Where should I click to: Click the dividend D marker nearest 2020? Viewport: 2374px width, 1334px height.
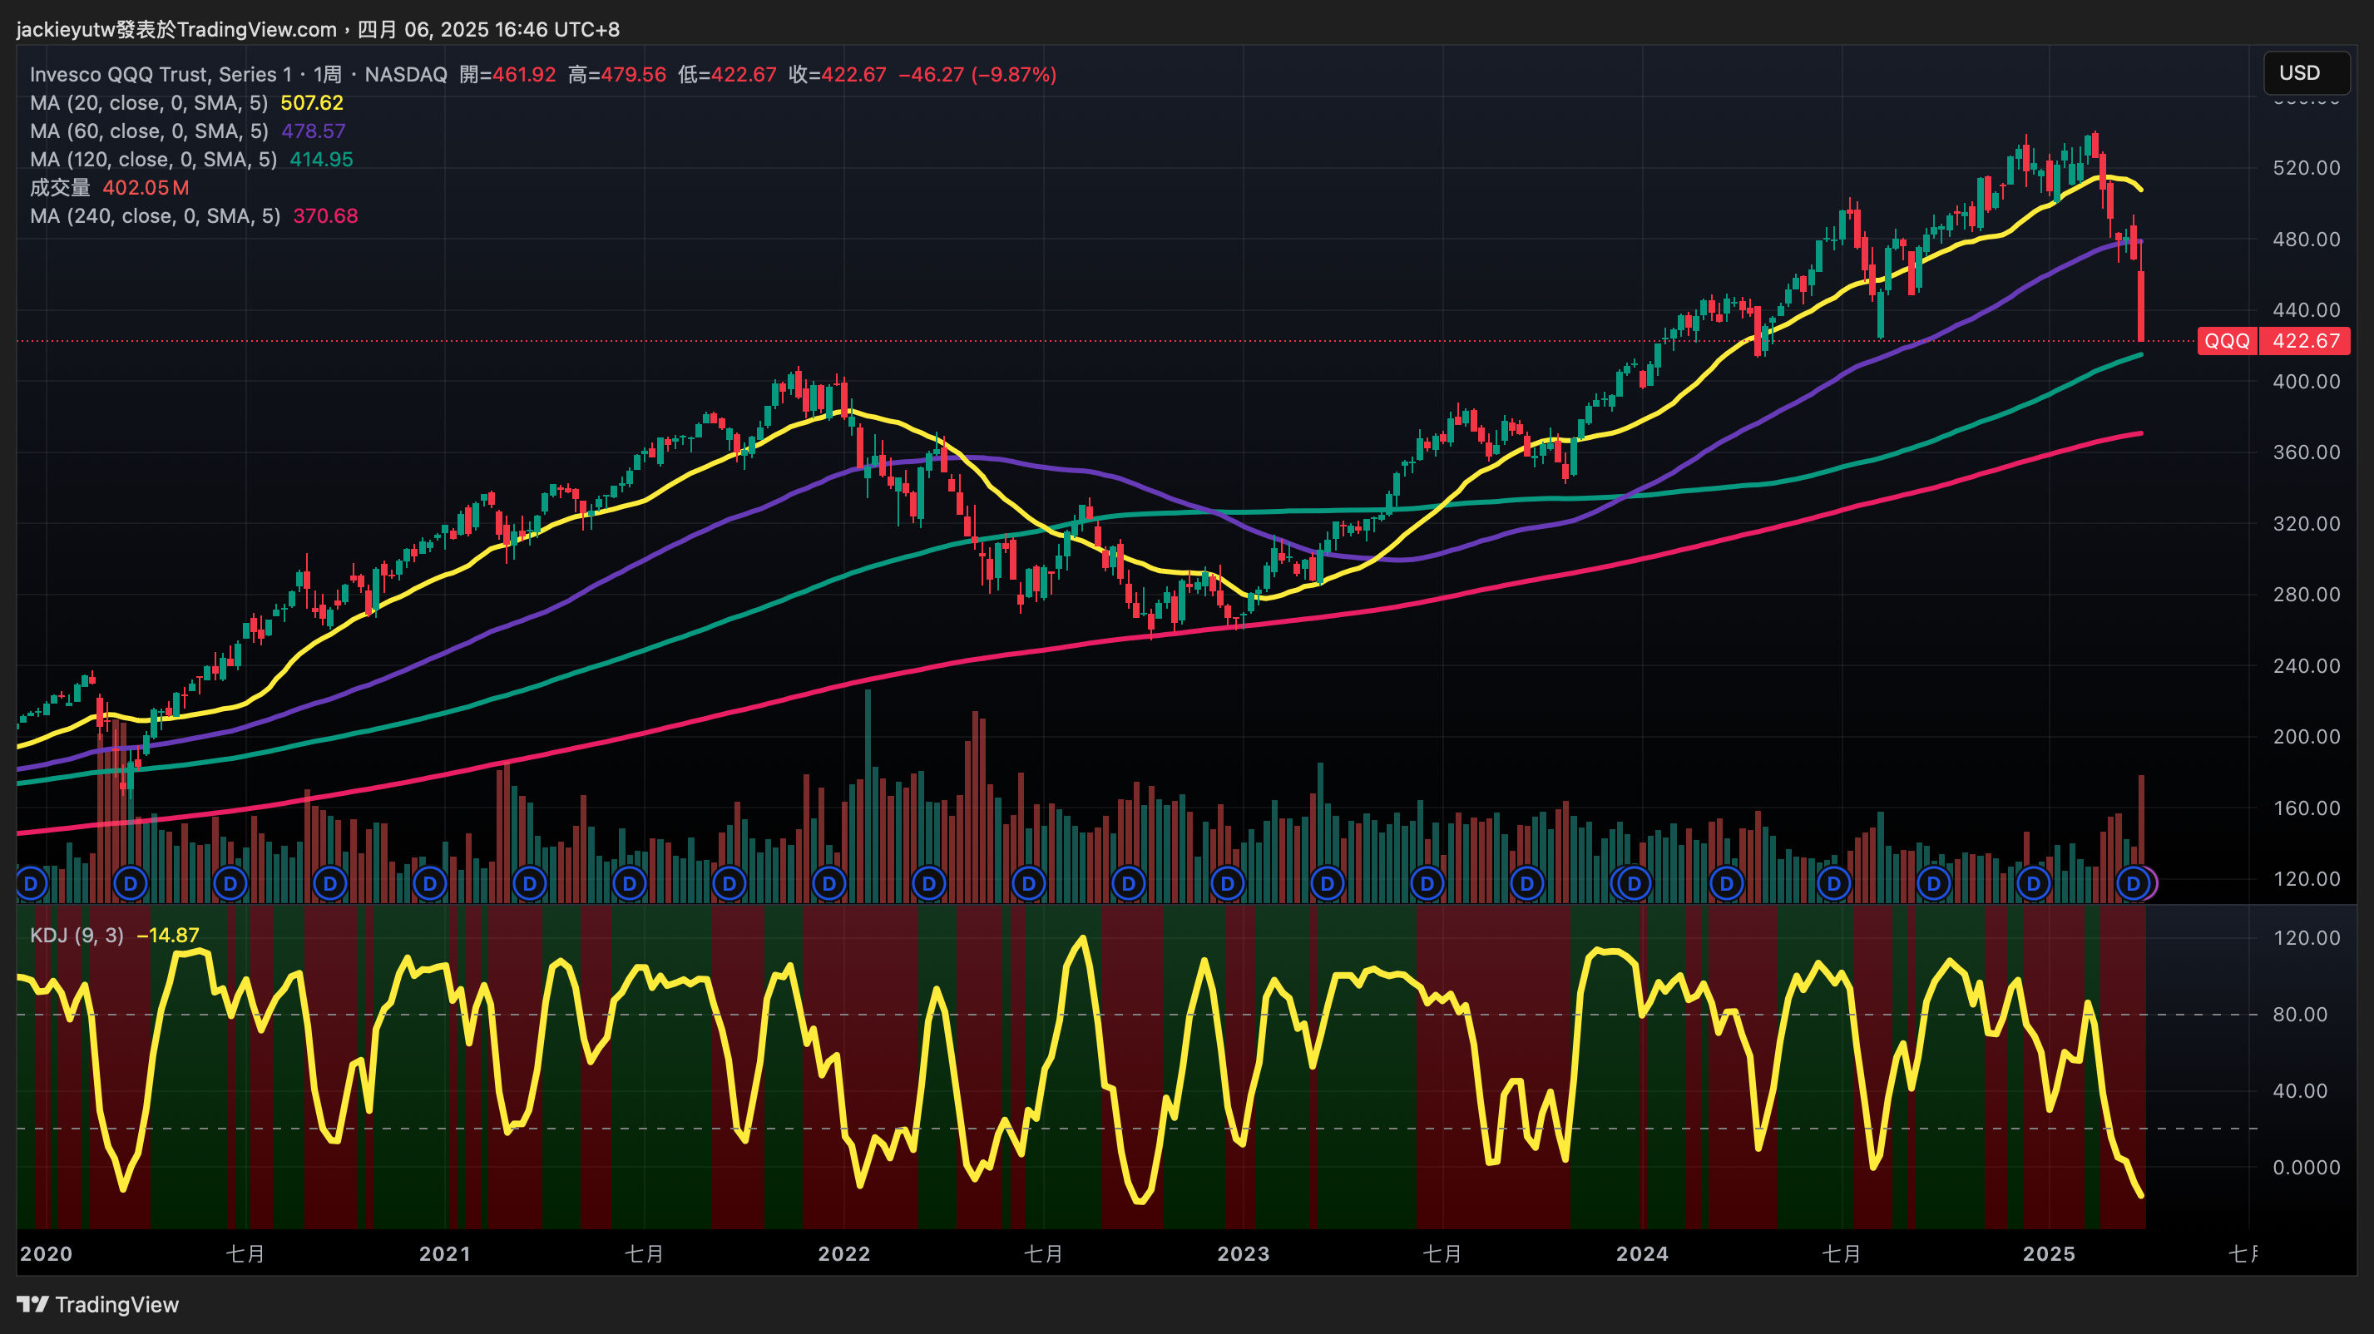point(31,884)
